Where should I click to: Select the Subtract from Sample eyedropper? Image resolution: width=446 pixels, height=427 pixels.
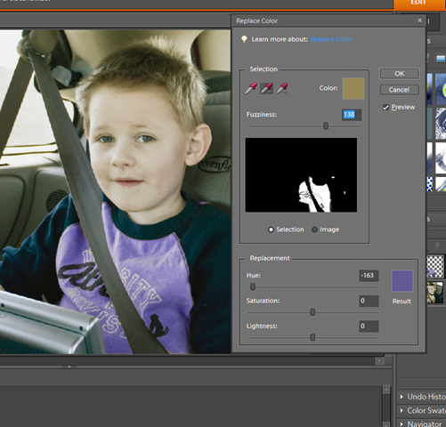(282, 88)
